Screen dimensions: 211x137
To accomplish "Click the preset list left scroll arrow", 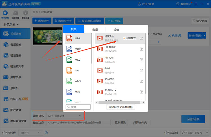I will (97, 102).
